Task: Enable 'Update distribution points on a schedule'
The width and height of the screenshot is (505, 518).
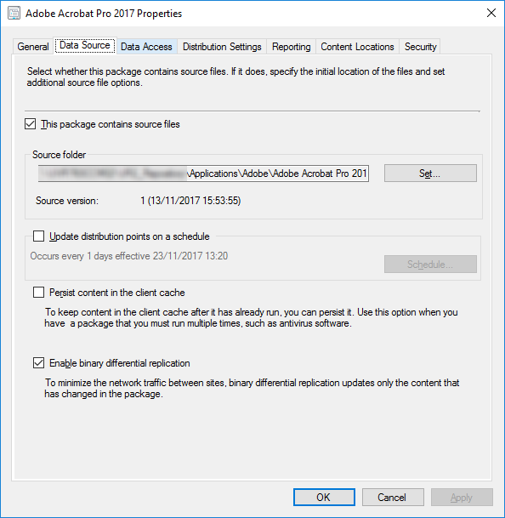Action: tap(38, 236)
